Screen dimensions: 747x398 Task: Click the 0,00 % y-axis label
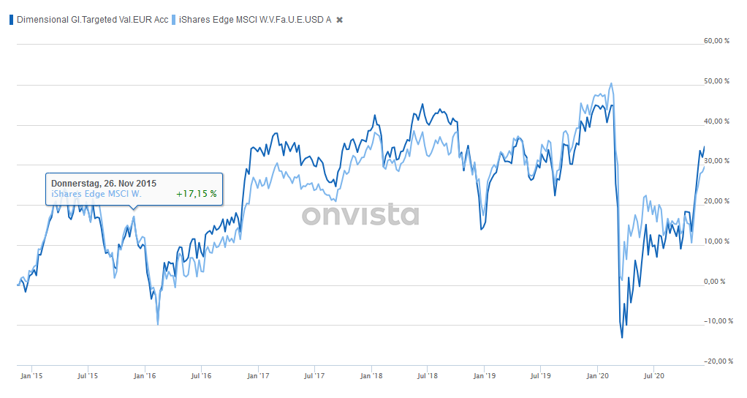coord(715,281)
